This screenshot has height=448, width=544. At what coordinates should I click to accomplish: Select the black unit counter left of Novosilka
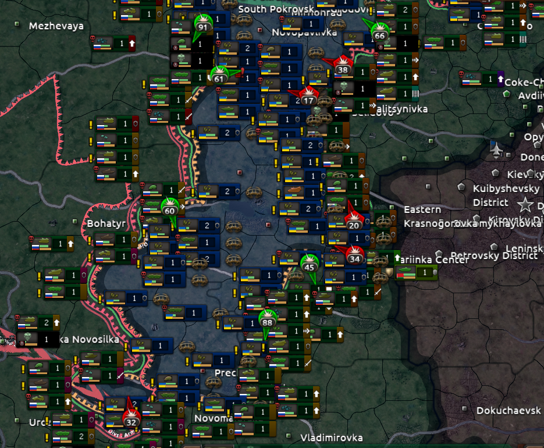(x=37, y=339)
